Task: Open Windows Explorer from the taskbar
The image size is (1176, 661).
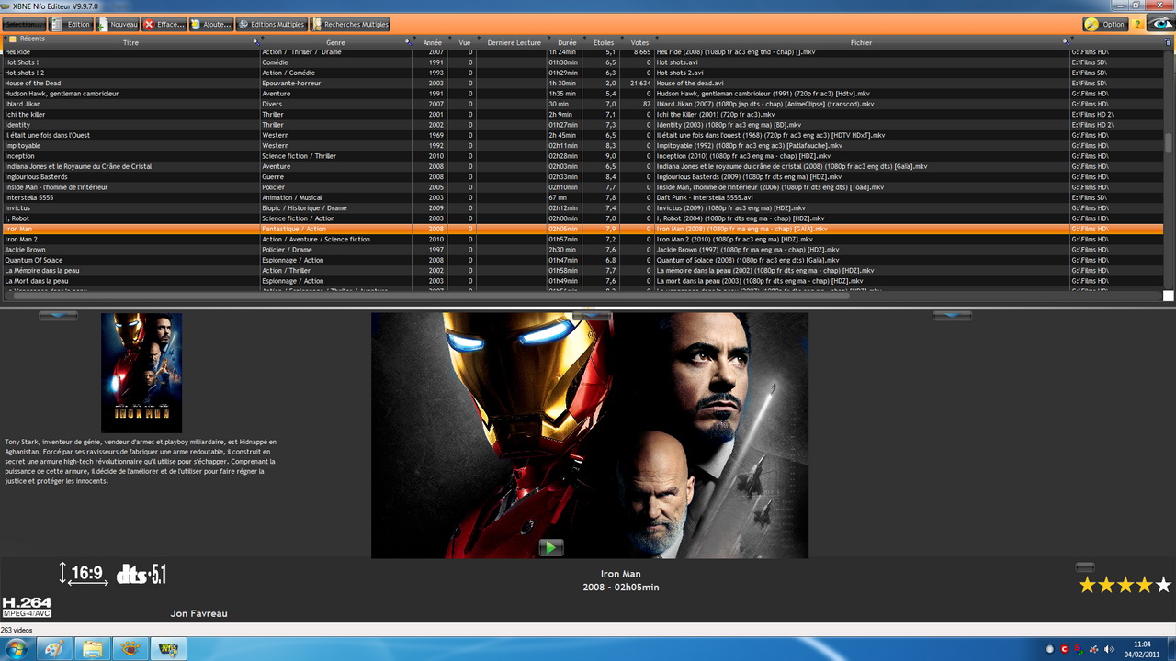Action: pyautogui.click(x=93, y=649)
